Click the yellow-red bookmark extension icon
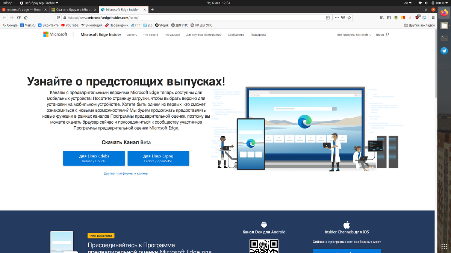This screenshot has width=451, height=253. click(403, 18)
